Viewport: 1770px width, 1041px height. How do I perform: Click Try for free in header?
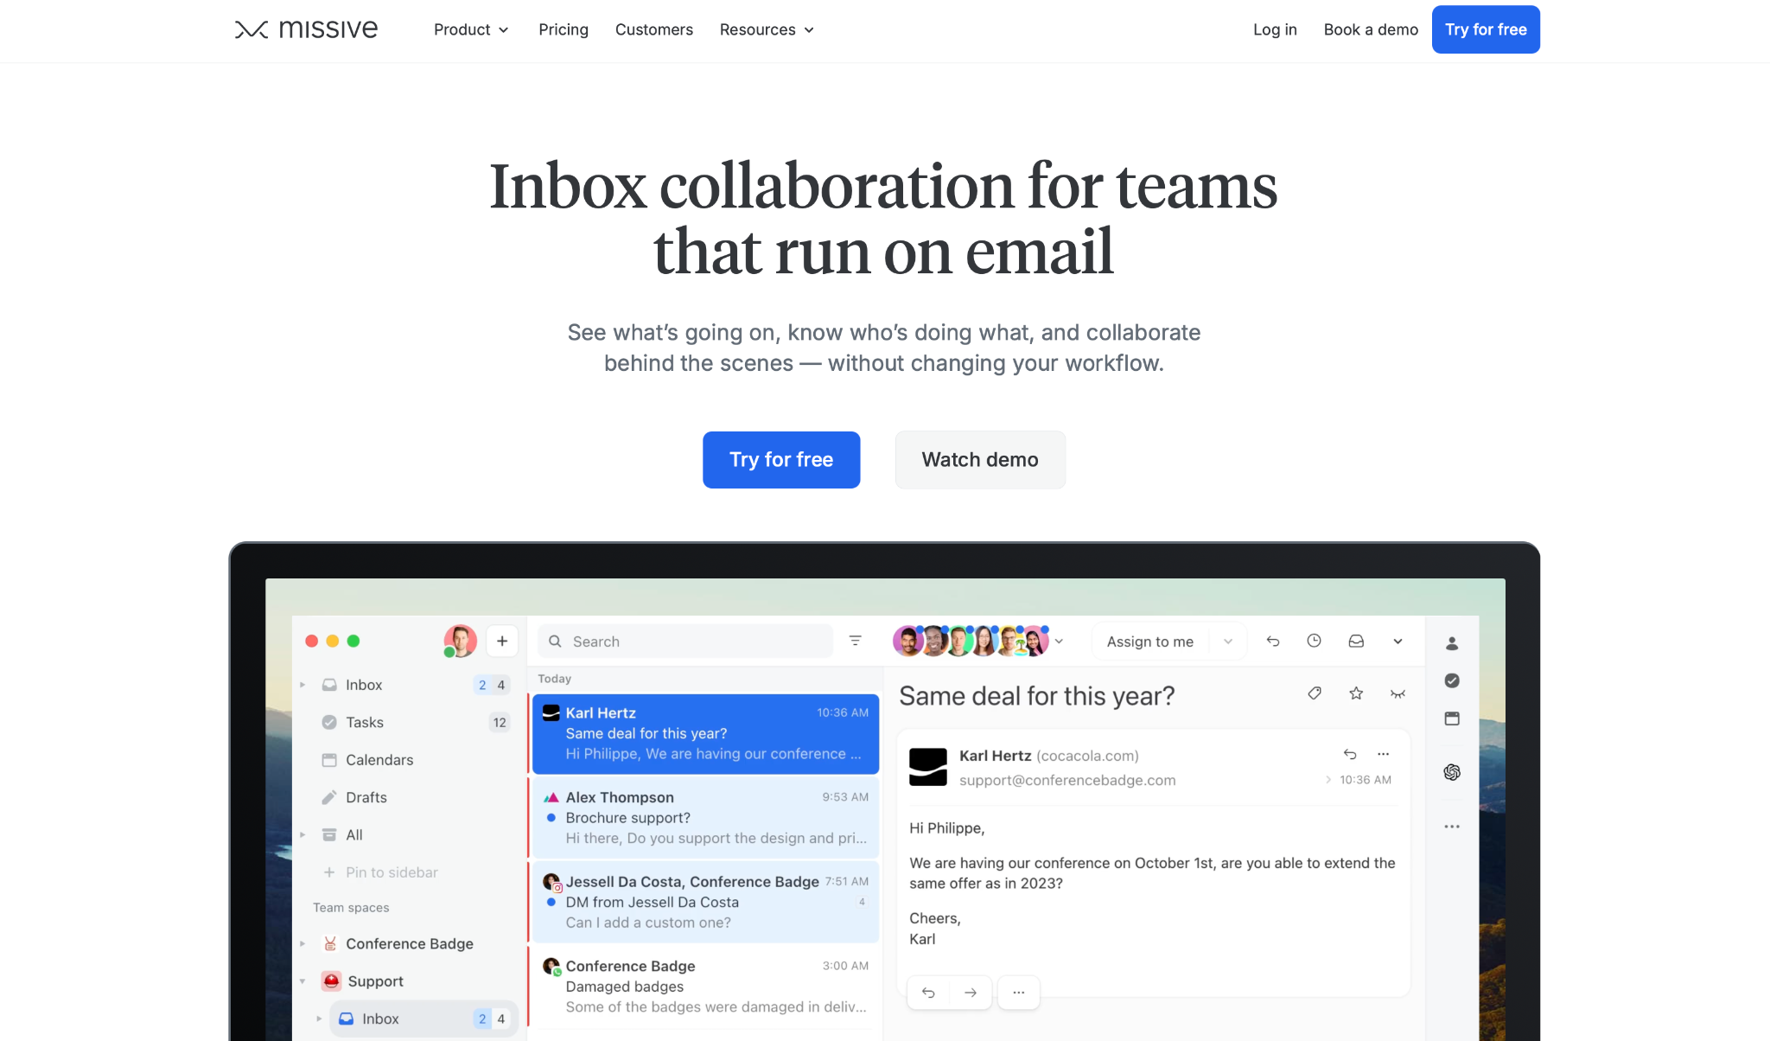point(1486,29)
